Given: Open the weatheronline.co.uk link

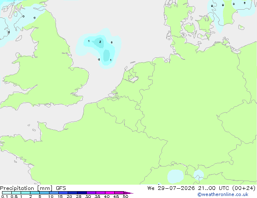Looking at the screenshot, I should [223, 194].
